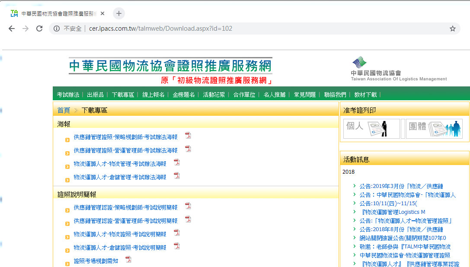Open a new browser tab

119,13
